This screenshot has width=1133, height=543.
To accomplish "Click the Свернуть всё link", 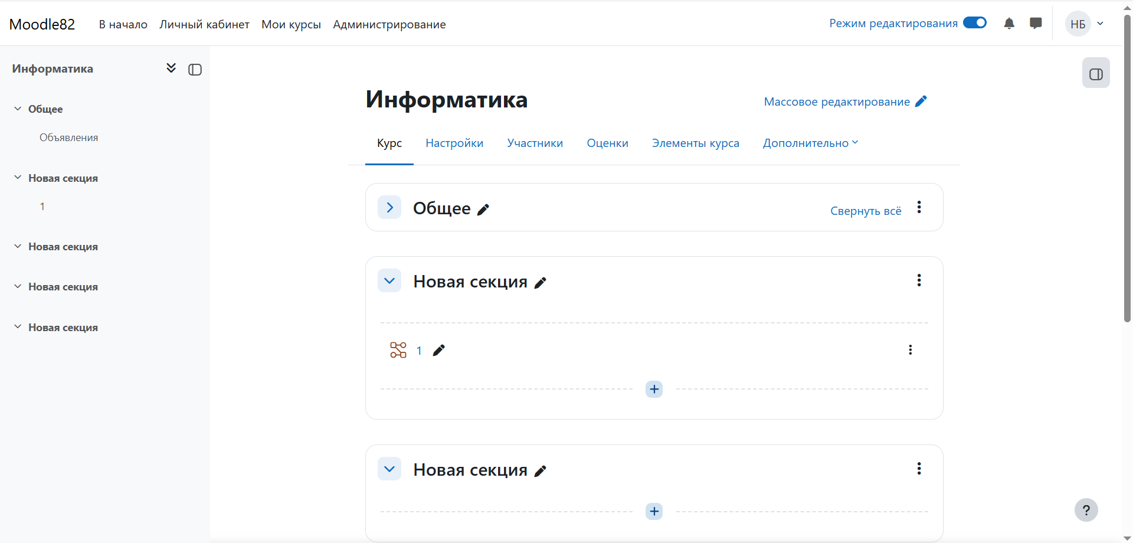I will (x=865, y=211).
